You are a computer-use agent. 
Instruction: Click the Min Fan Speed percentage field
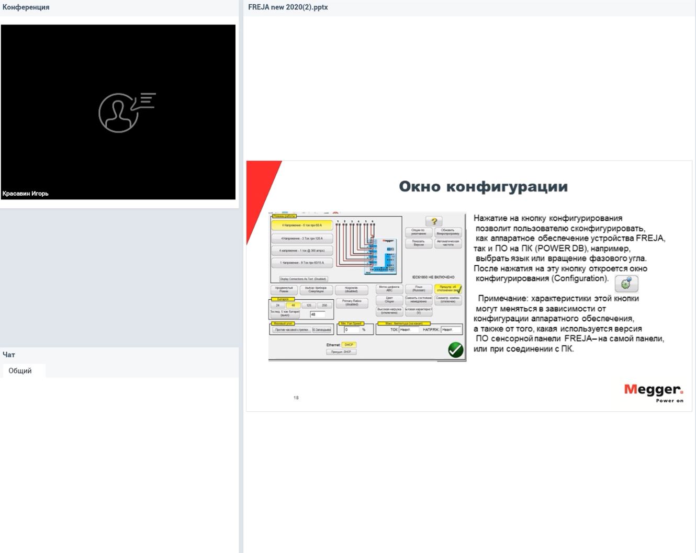352,330
